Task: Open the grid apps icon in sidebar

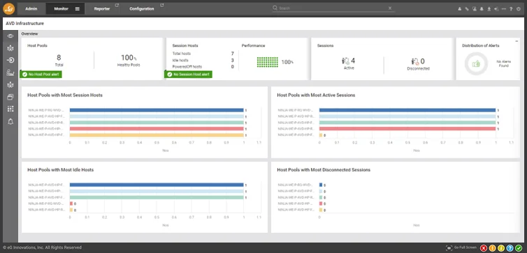Action: (10, 109)
